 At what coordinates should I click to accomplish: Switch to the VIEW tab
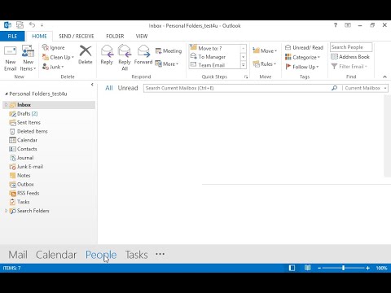[x=142, y=37]
